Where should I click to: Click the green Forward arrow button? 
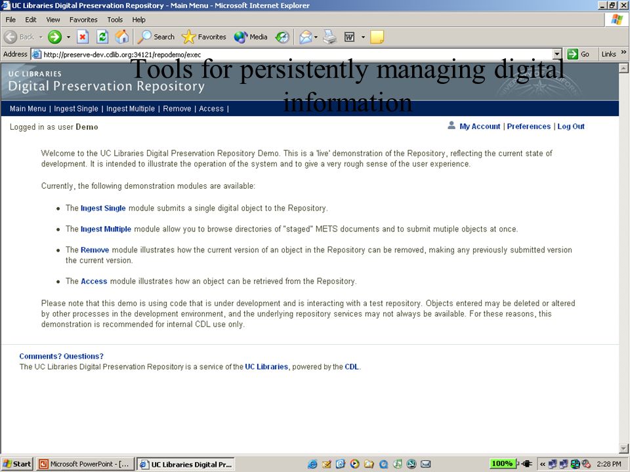54,37
